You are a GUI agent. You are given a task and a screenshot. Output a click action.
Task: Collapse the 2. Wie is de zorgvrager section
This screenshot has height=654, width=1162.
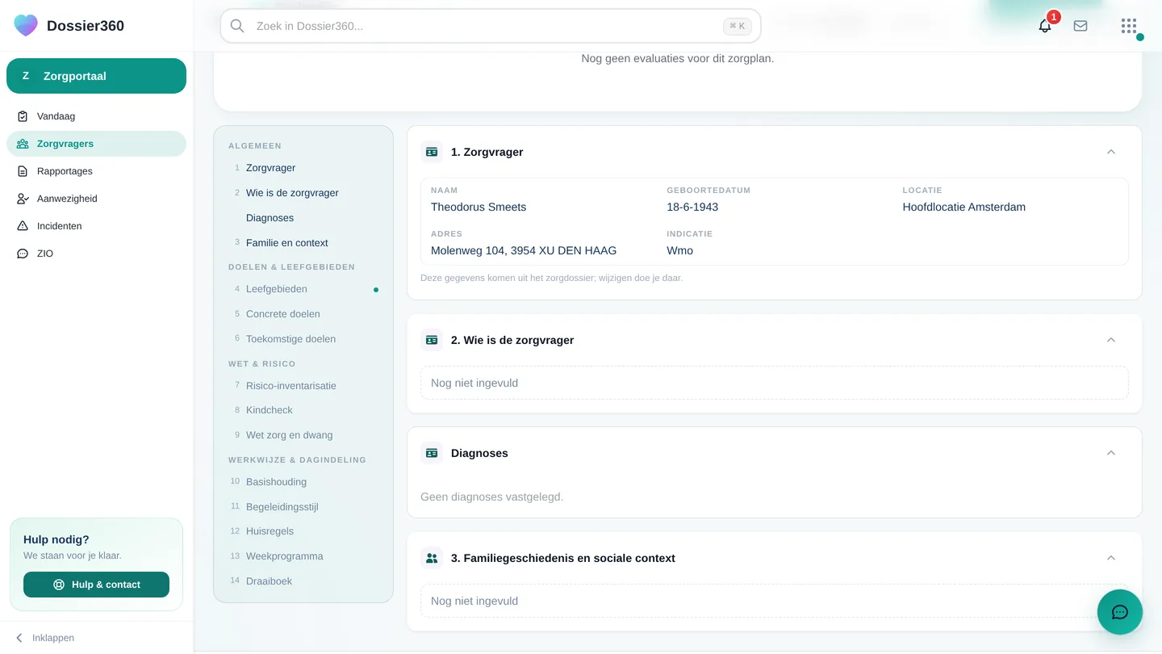[x=1111, y=340]
